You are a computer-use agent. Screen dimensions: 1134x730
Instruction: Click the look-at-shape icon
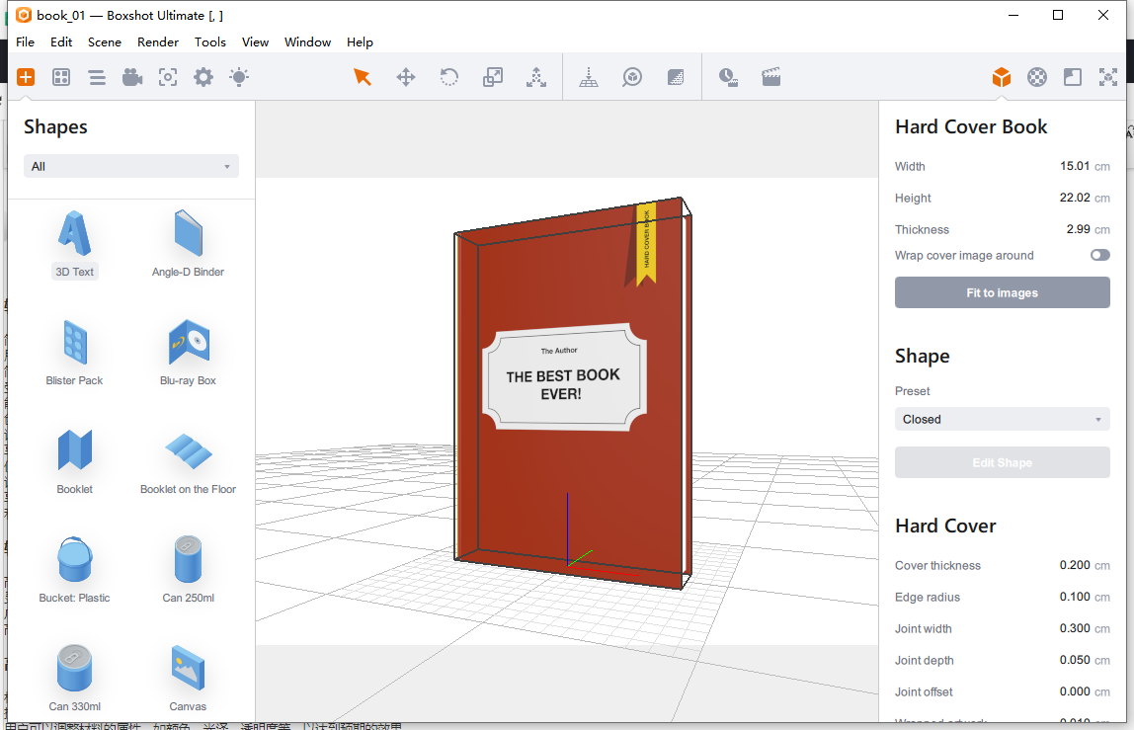point(632,77)
